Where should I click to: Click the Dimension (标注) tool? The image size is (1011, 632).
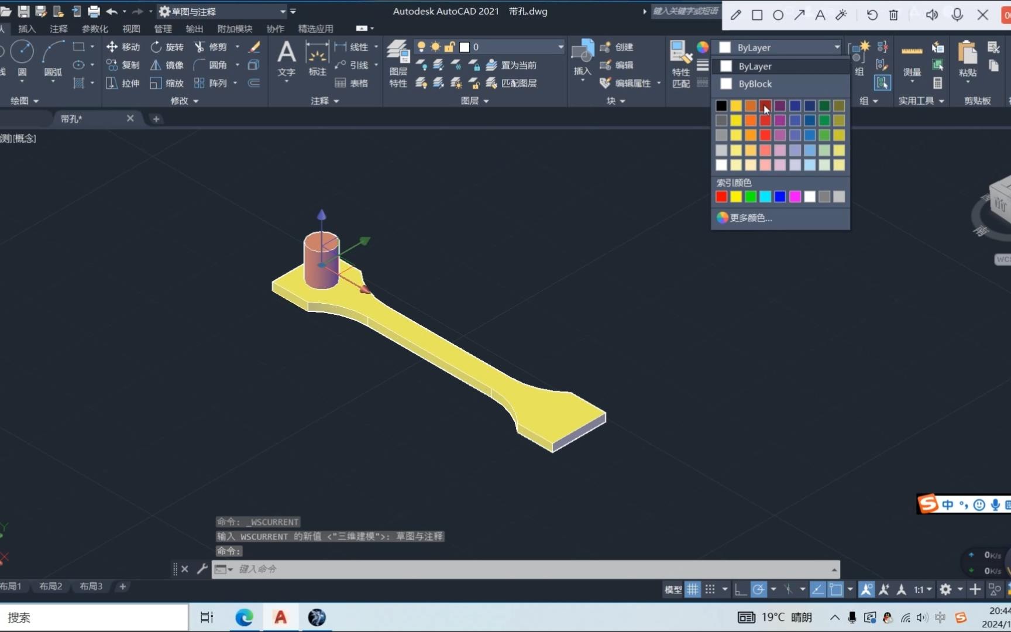coord(318,59)
